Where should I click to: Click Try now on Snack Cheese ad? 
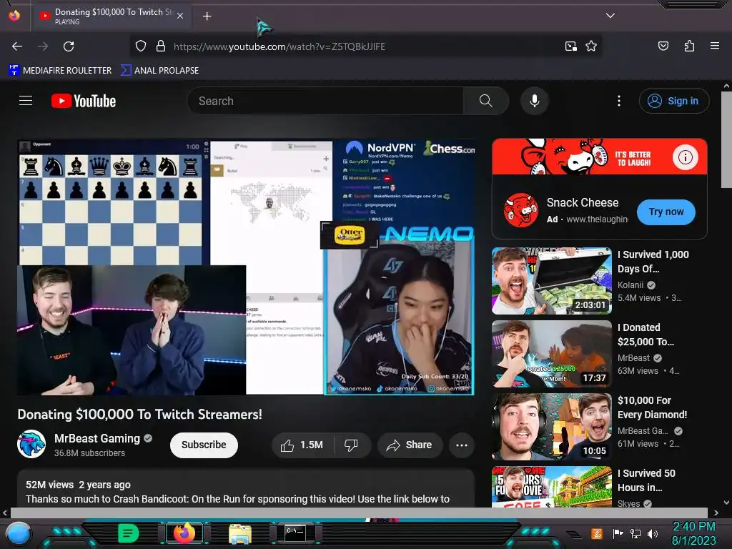point(666,212)
